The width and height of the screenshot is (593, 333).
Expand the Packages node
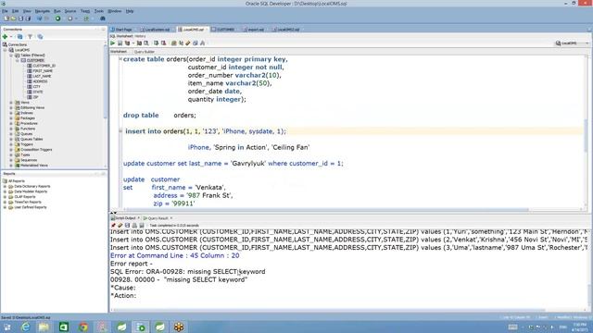(x=11, y=118)
